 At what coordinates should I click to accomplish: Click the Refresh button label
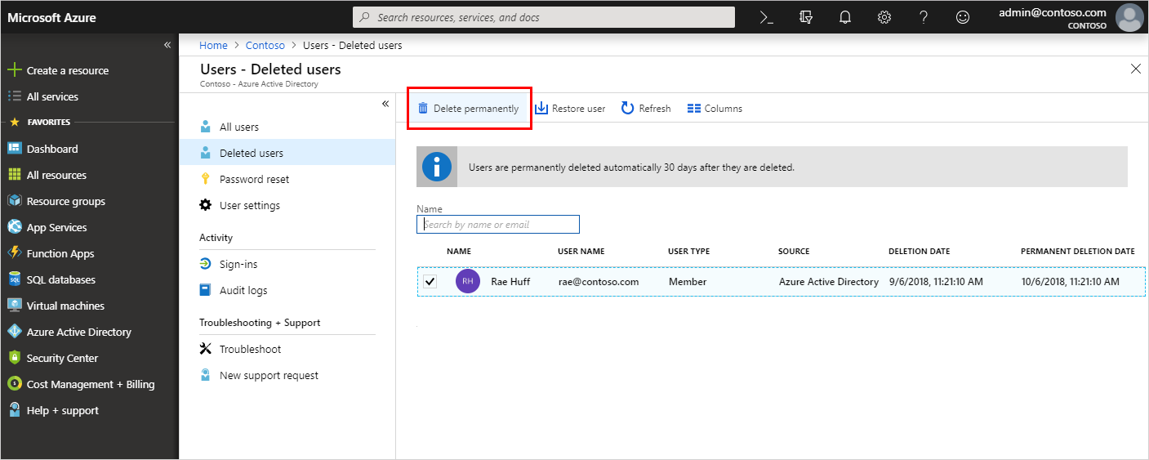pos(655,108)
